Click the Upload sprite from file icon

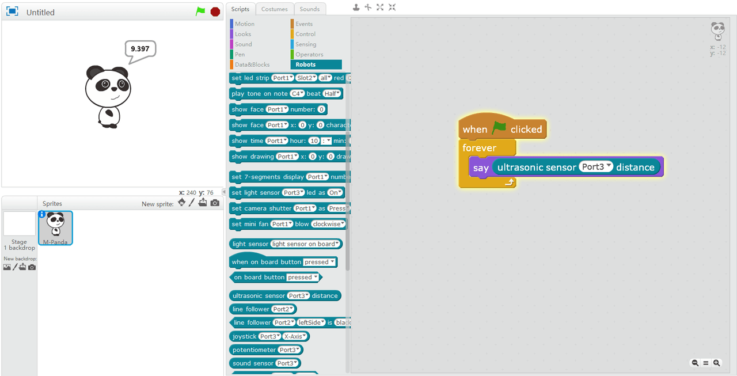click(x=203, y=203)
